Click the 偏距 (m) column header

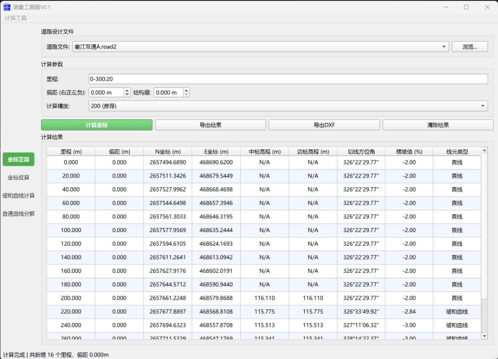pos(120,152)
